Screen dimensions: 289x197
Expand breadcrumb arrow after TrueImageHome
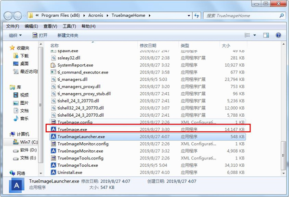point(149,16)
